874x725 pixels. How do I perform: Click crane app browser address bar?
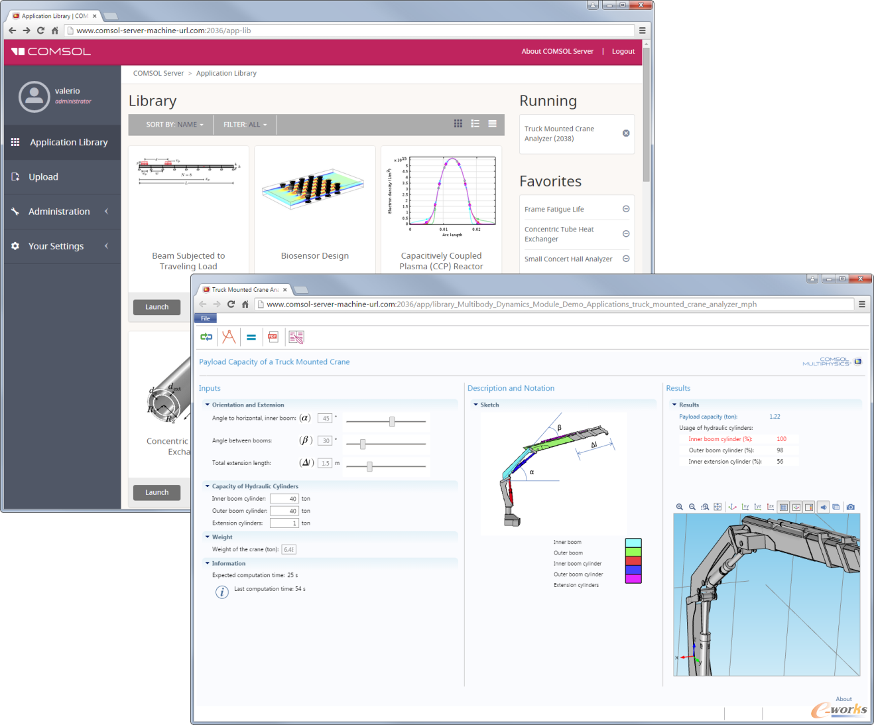click(555, 304)
